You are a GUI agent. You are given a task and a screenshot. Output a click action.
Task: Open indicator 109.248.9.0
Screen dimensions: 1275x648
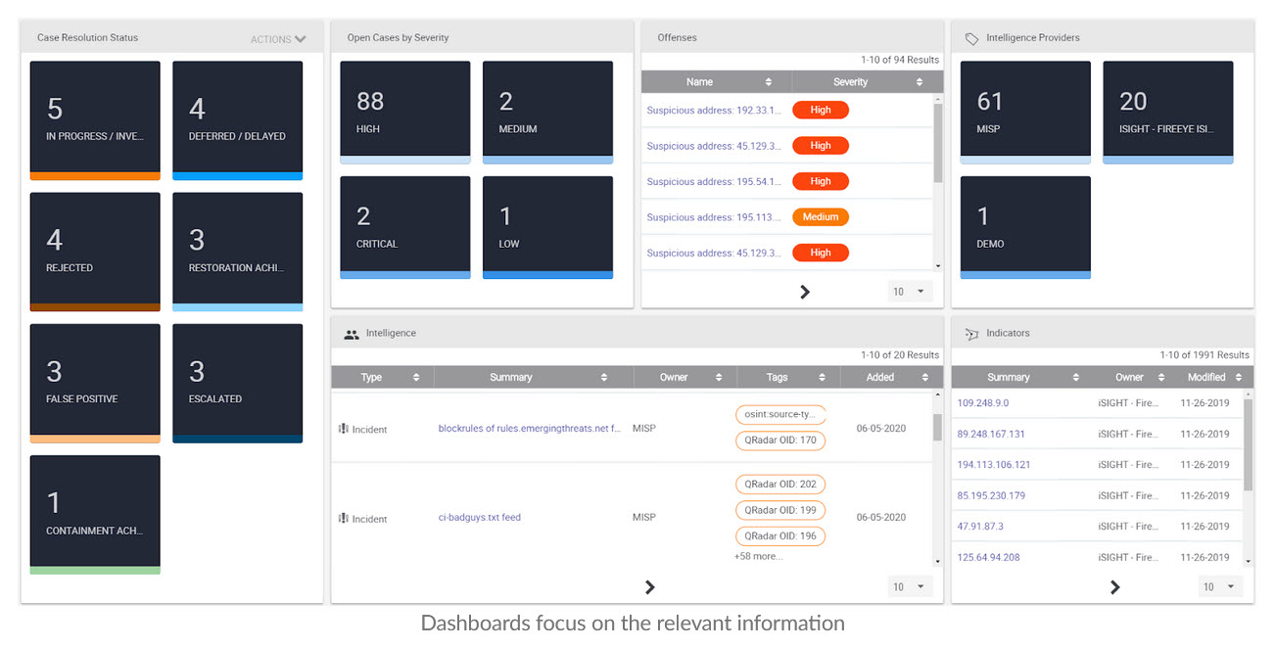click(982, 402)
